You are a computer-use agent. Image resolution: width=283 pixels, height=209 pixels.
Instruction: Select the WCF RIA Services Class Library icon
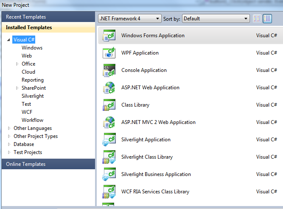[x=109, y=192]
